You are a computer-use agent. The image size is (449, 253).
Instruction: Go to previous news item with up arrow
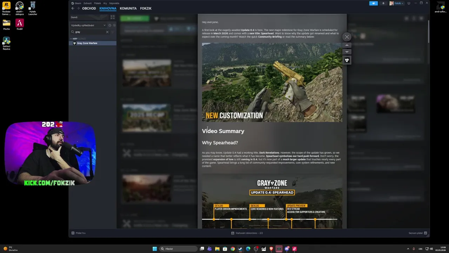coord(347,45)
